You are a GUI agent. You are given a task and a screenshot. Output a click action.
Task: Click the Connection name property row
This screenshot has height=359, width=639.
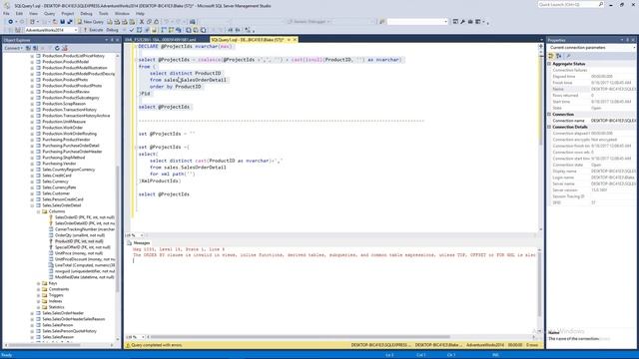pyautogui.click(x=592, y=121)
